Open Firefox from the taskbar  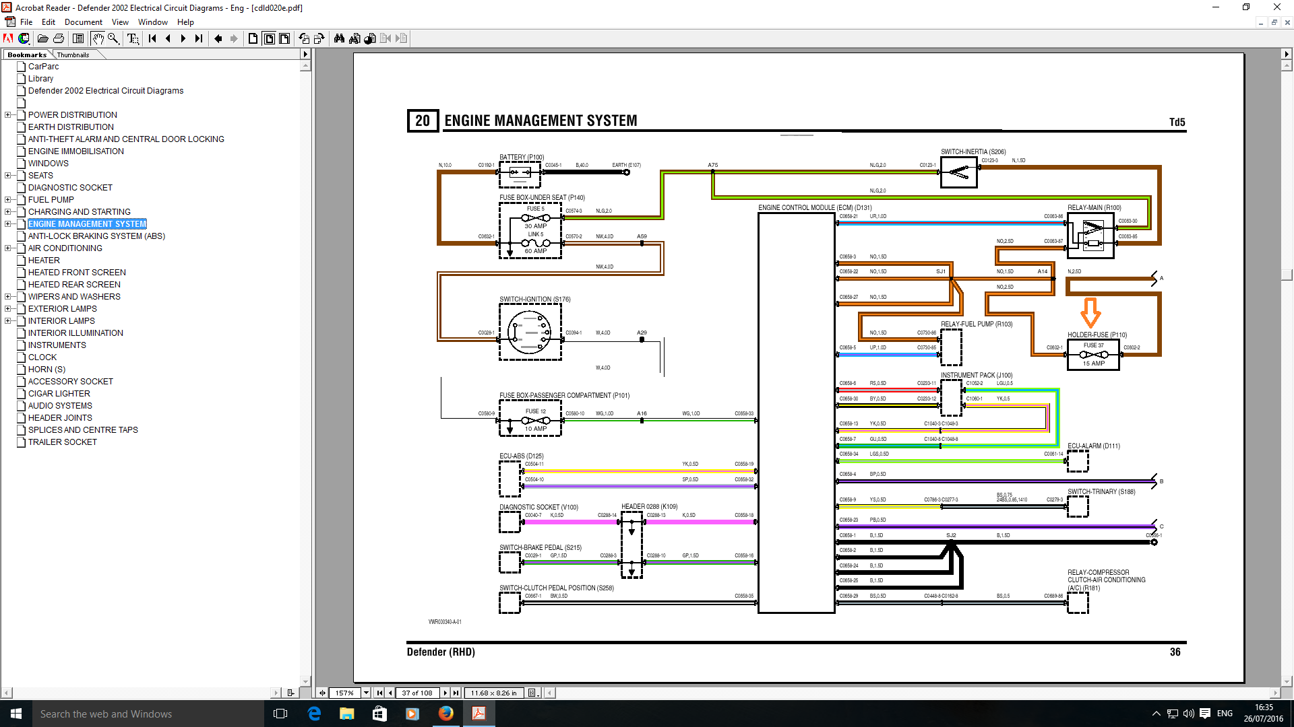[446, 714]
